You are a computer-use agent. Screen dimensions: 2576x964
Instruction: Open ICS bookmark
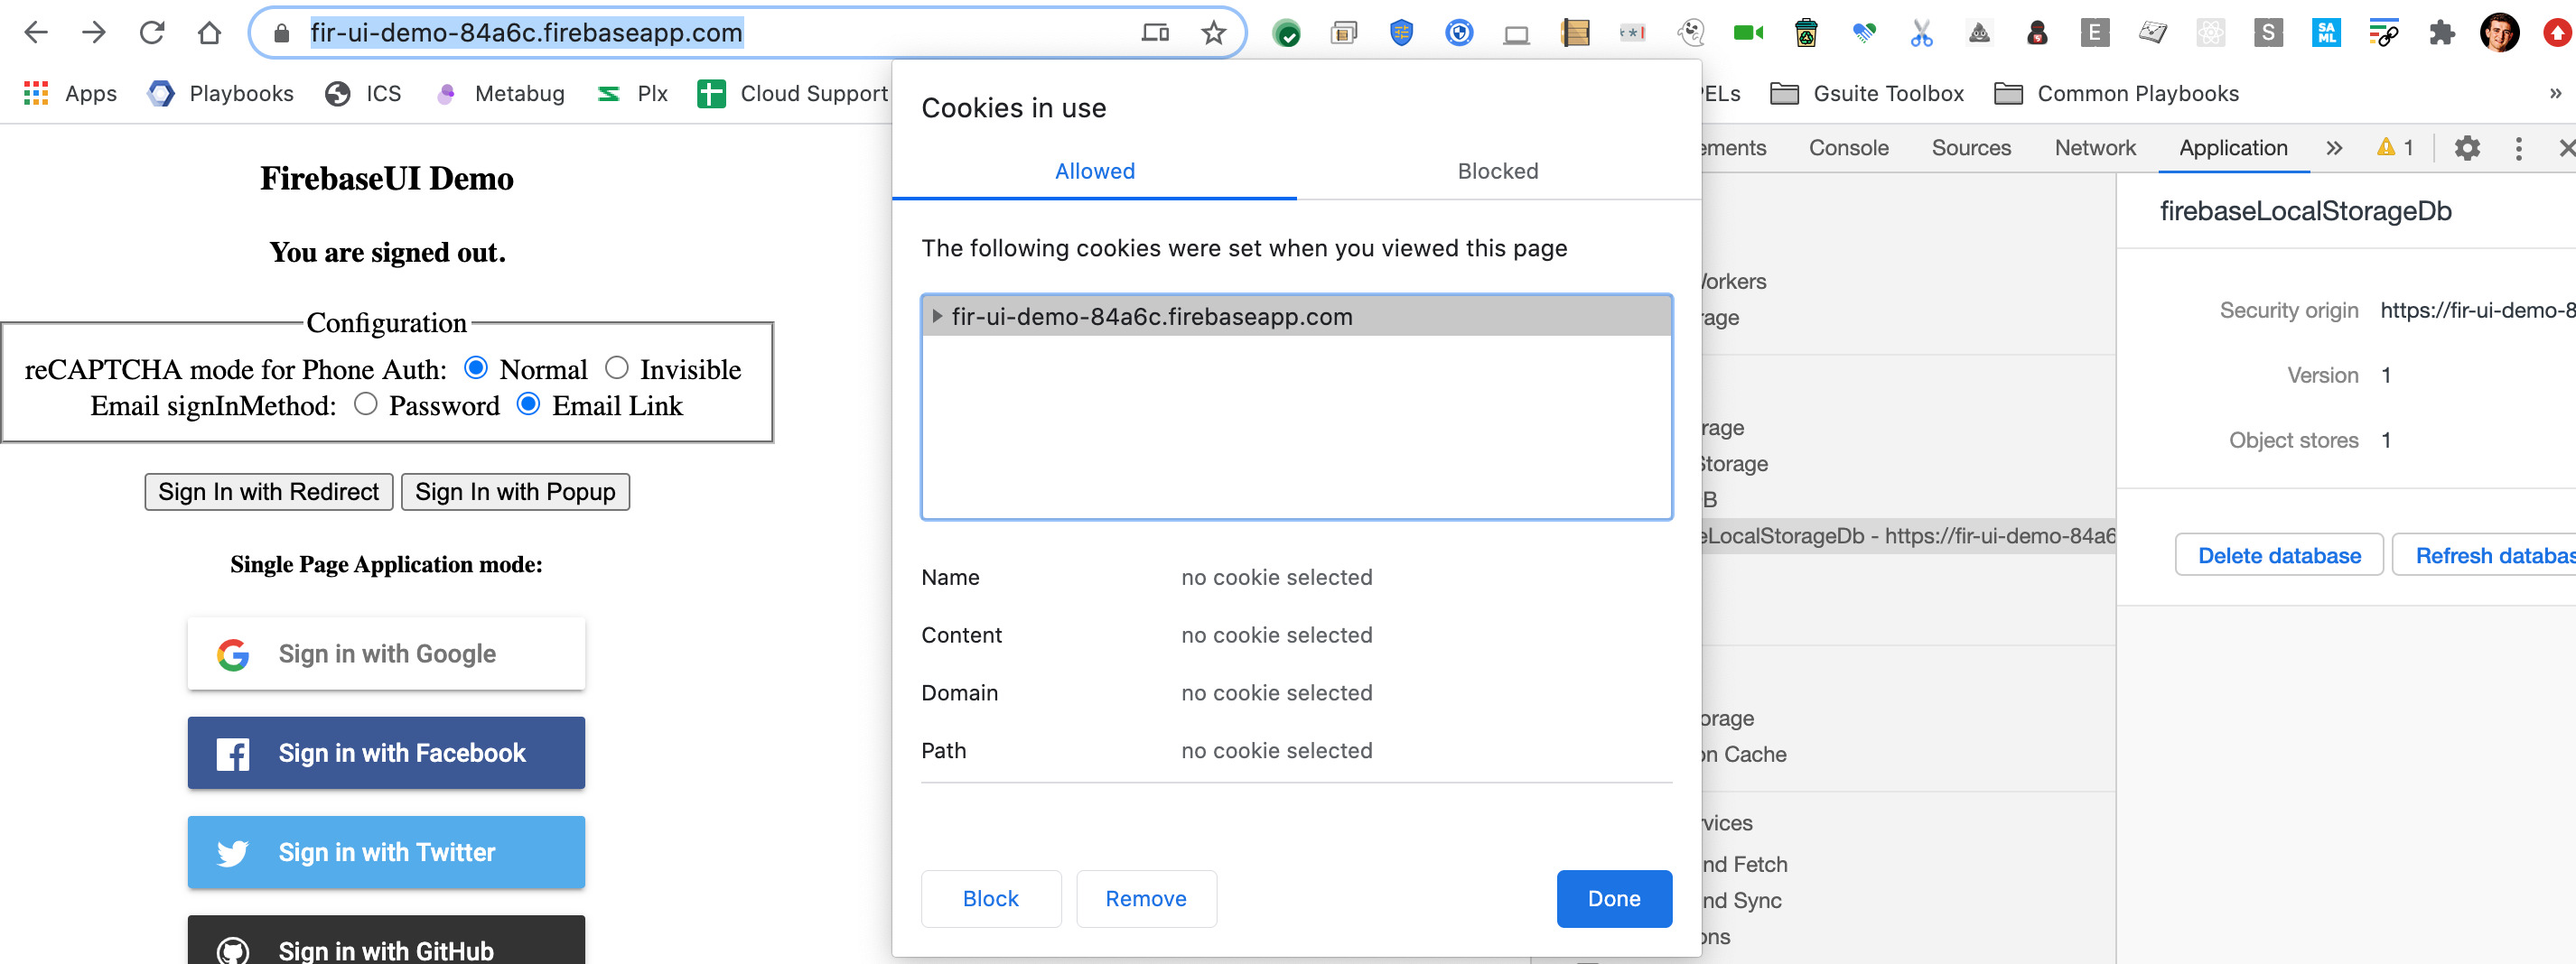tap(363, 93)
